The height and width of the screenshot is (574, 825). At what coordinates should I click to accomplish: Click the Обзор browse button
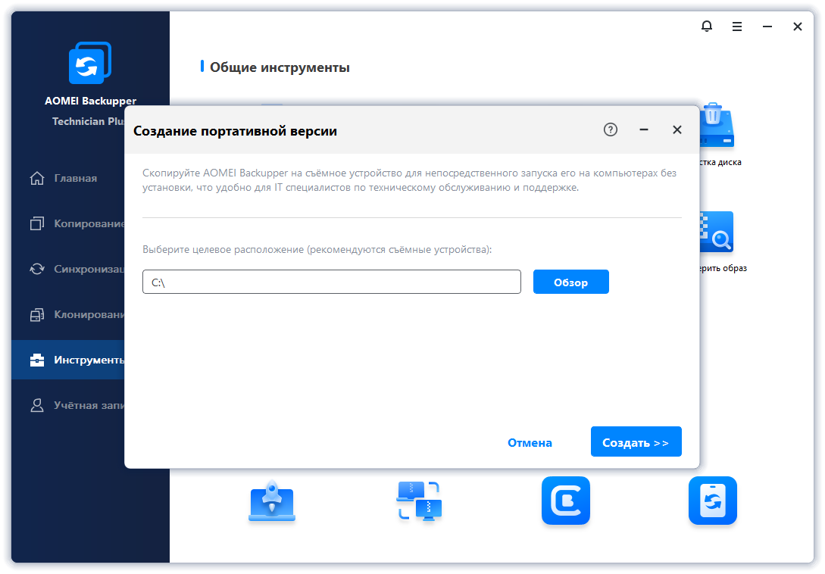tap(571, 282)
